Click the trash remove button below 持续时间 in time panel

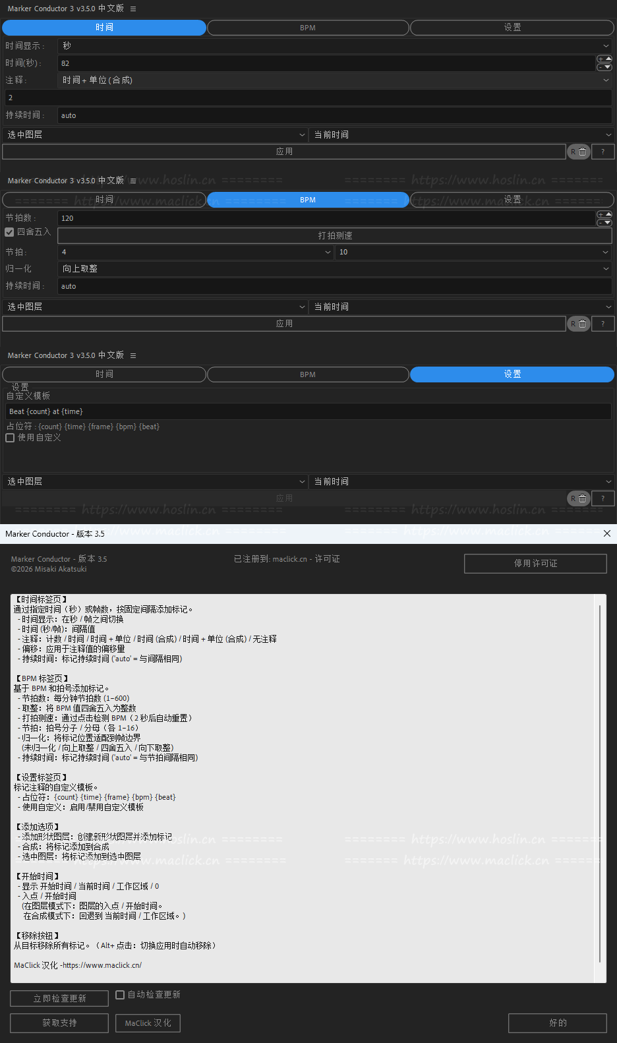click(582, 152)
